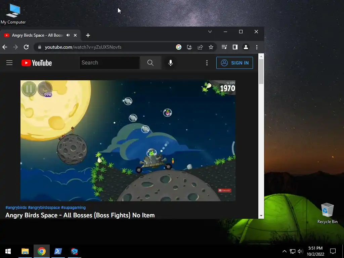Select My Computer desktop icon
This screenshot has height=258, width=344.
point(13,14)
